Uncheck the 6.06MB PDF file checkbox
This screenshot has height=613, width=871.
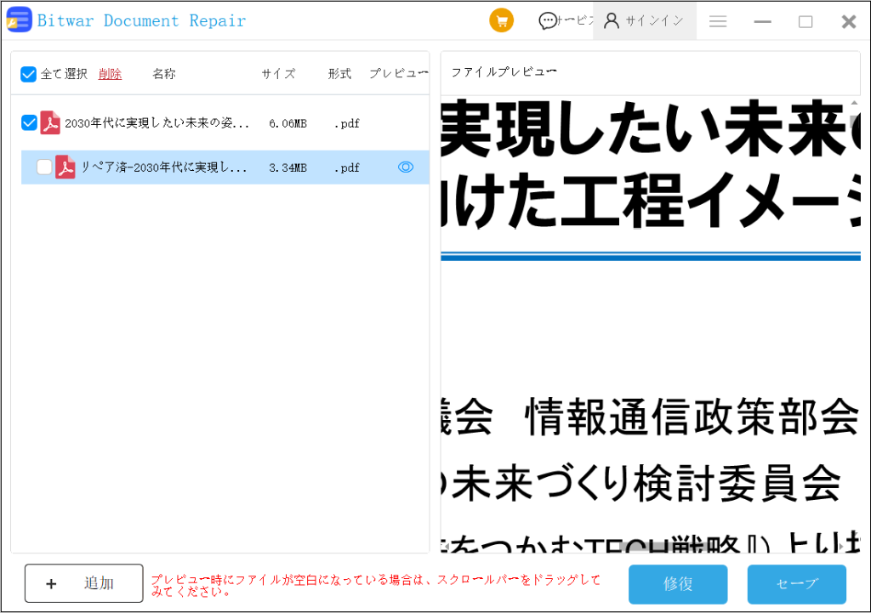click(29, 123)
